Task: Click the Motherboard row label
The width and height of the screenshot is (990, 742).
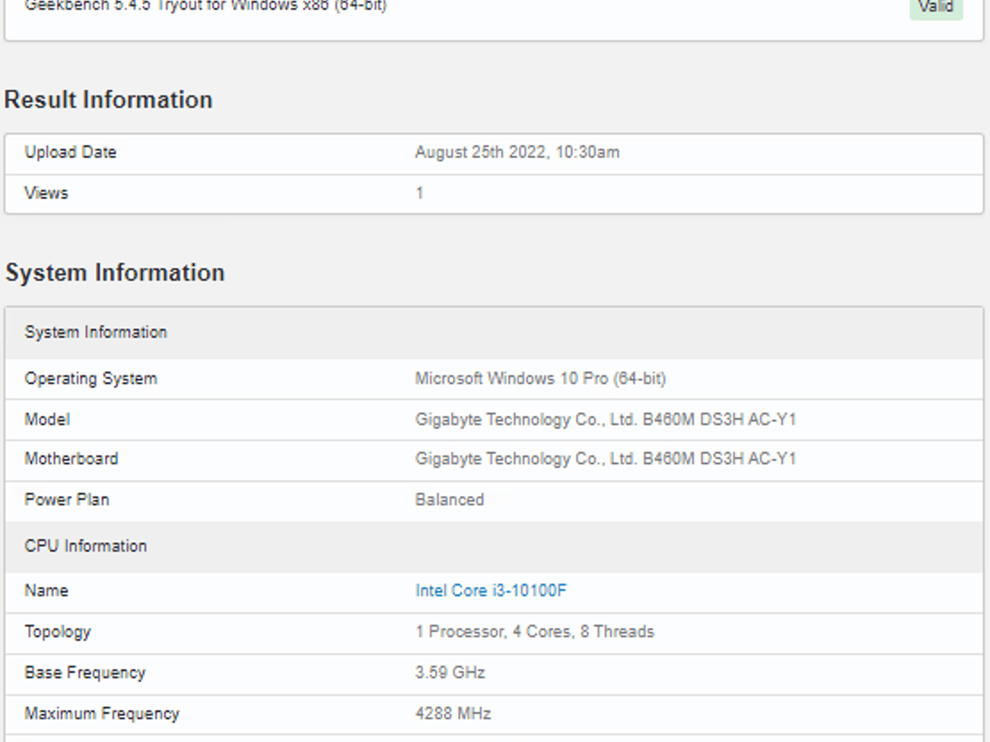Action: (72, 458)
